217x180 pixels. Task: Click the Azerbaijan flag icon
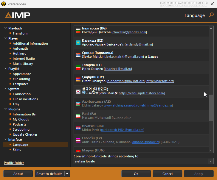(78, 104)
